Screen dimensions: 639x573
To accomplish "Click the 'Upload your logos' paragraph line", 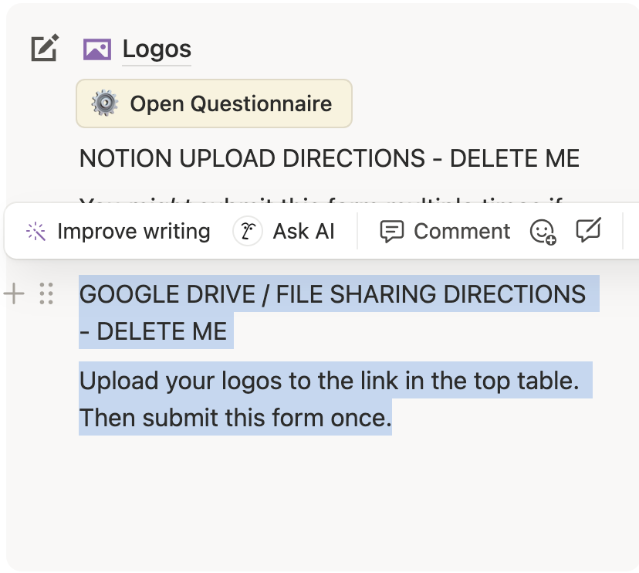I will click(329, 381).
